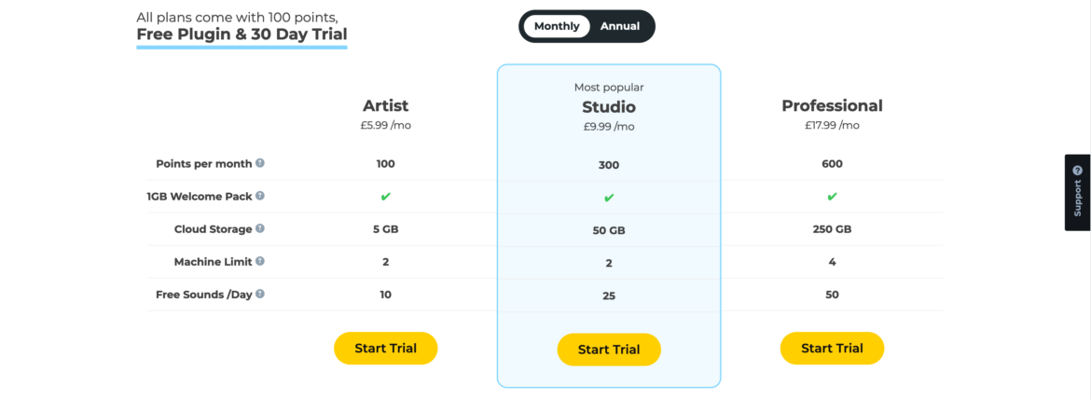Click the Studio plan green checkmark
Viewport: 1091px width, 399px height.
click(x=609, y=198)
